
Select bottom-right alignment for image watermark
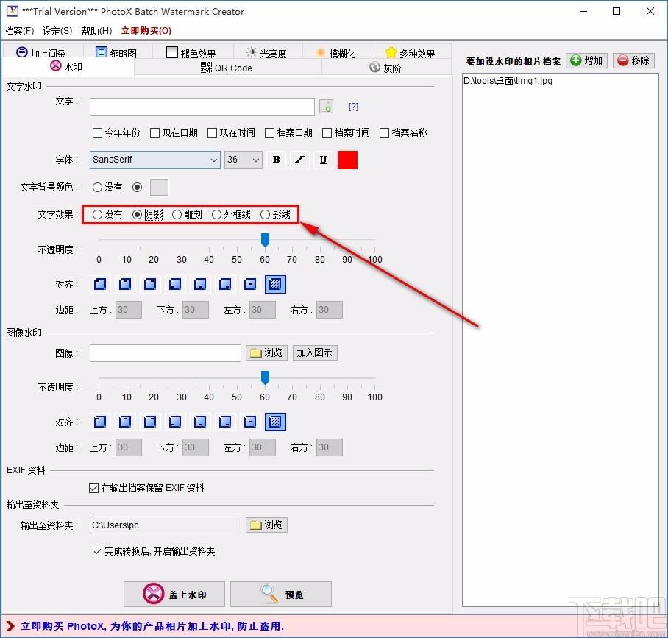pos(225,422)
